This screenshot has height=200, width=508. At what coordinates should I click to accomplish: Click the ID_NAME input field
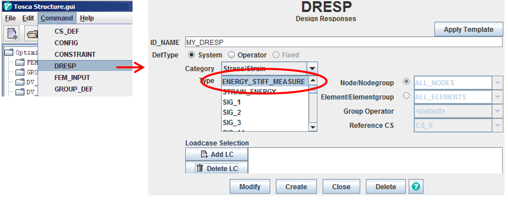click(x=344, y=42)
